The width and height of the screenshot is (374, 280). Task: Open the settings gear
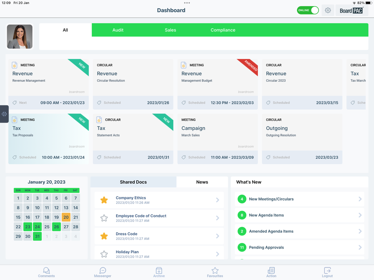328,10
